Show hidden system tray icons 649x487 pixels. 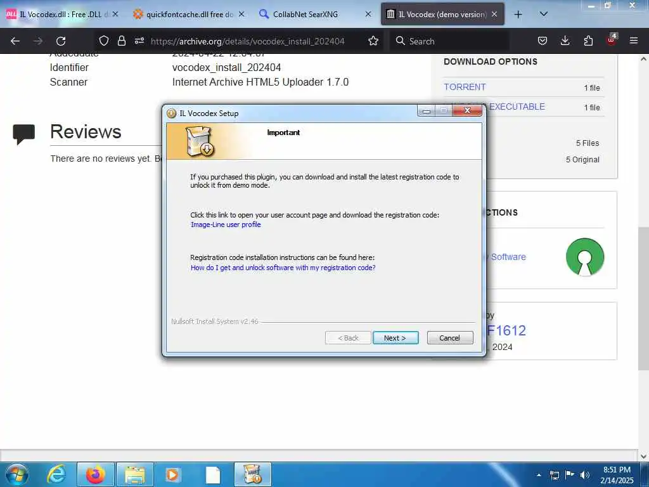[x=539, y=475]
